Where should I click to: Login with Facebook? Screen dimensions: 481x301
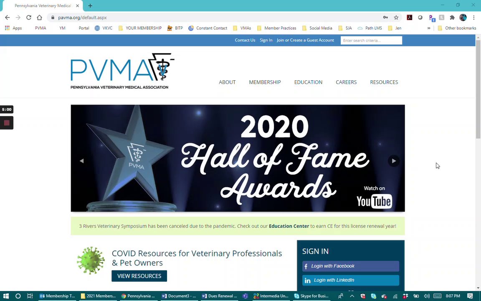351,266
